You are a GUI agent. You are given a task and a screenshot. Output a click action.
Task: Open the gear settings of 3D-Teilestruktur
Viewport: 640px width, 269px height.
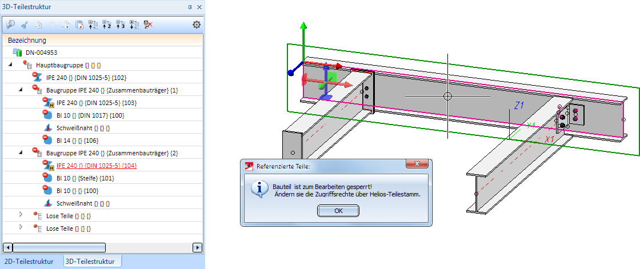pos(197,25)
